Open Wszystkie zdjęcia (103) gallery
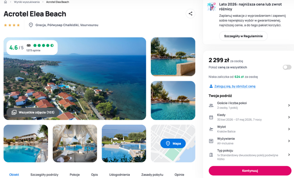Image resolution: width=294 pixels, height=178 pixels. 33,112
